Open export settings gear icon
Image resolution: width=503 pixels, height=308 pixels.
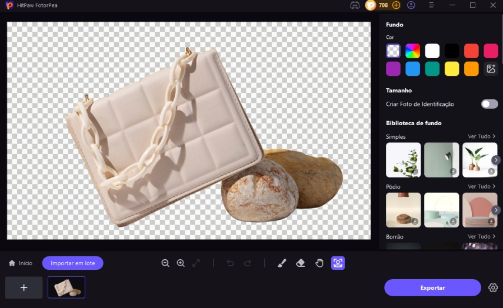tap(493, 287)
